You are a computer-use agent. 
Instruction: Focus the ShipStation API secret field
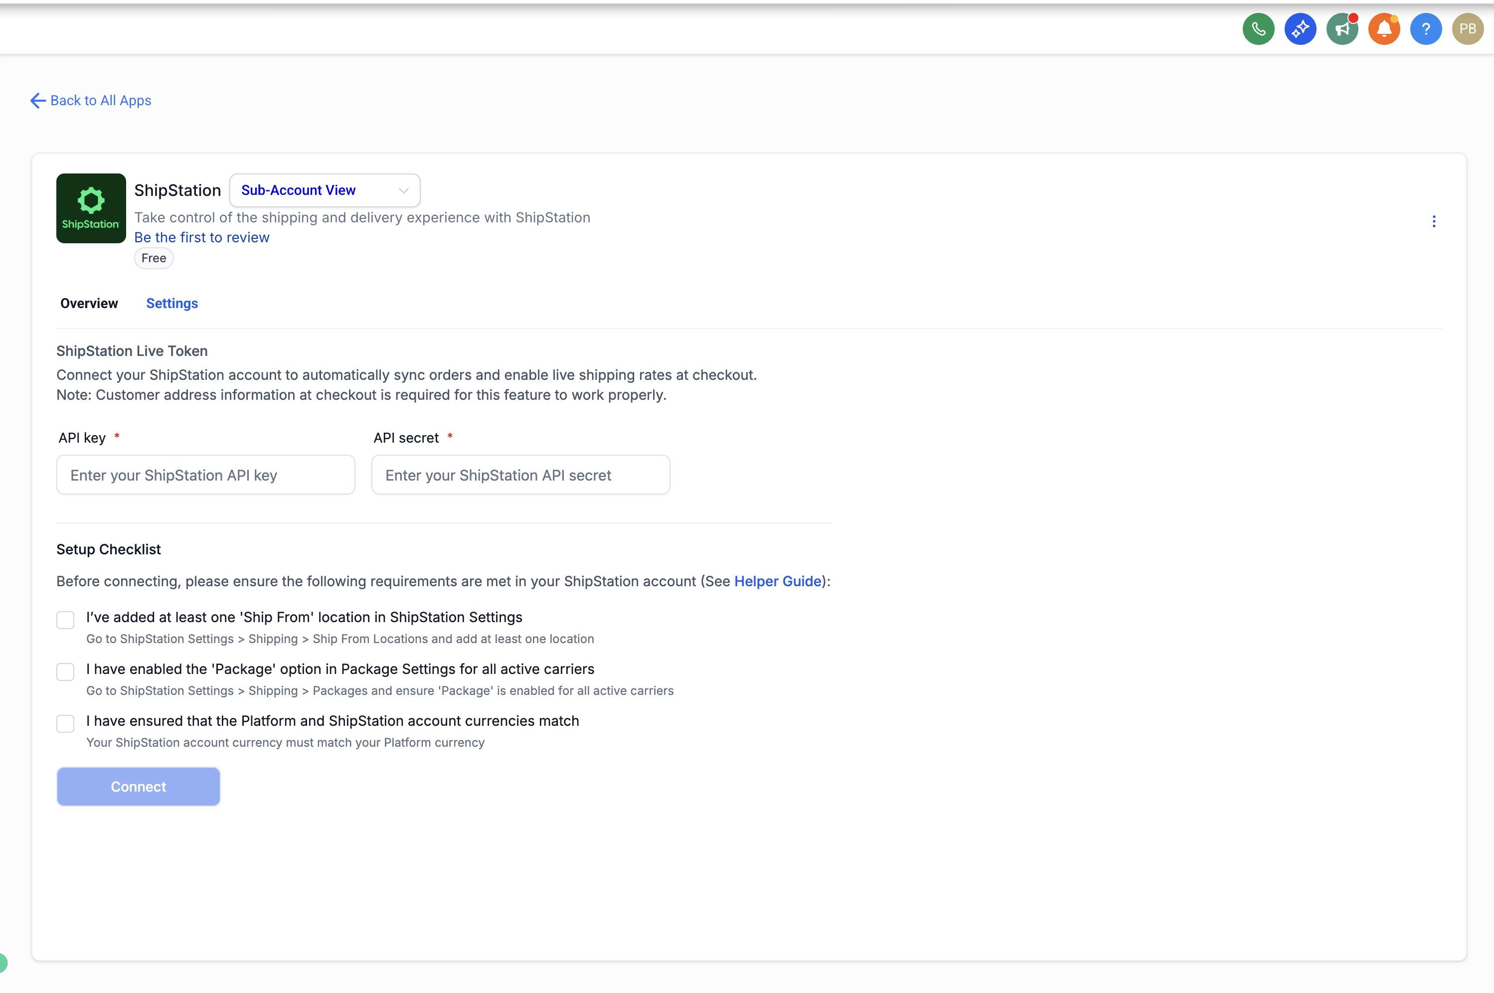coord(520,475)
